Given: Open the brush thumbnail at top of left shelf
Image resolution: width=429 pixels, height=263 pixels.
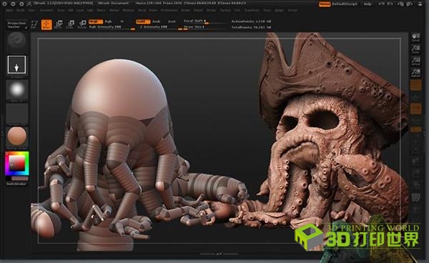Looking at the screenshot, I should coord(17,41).
